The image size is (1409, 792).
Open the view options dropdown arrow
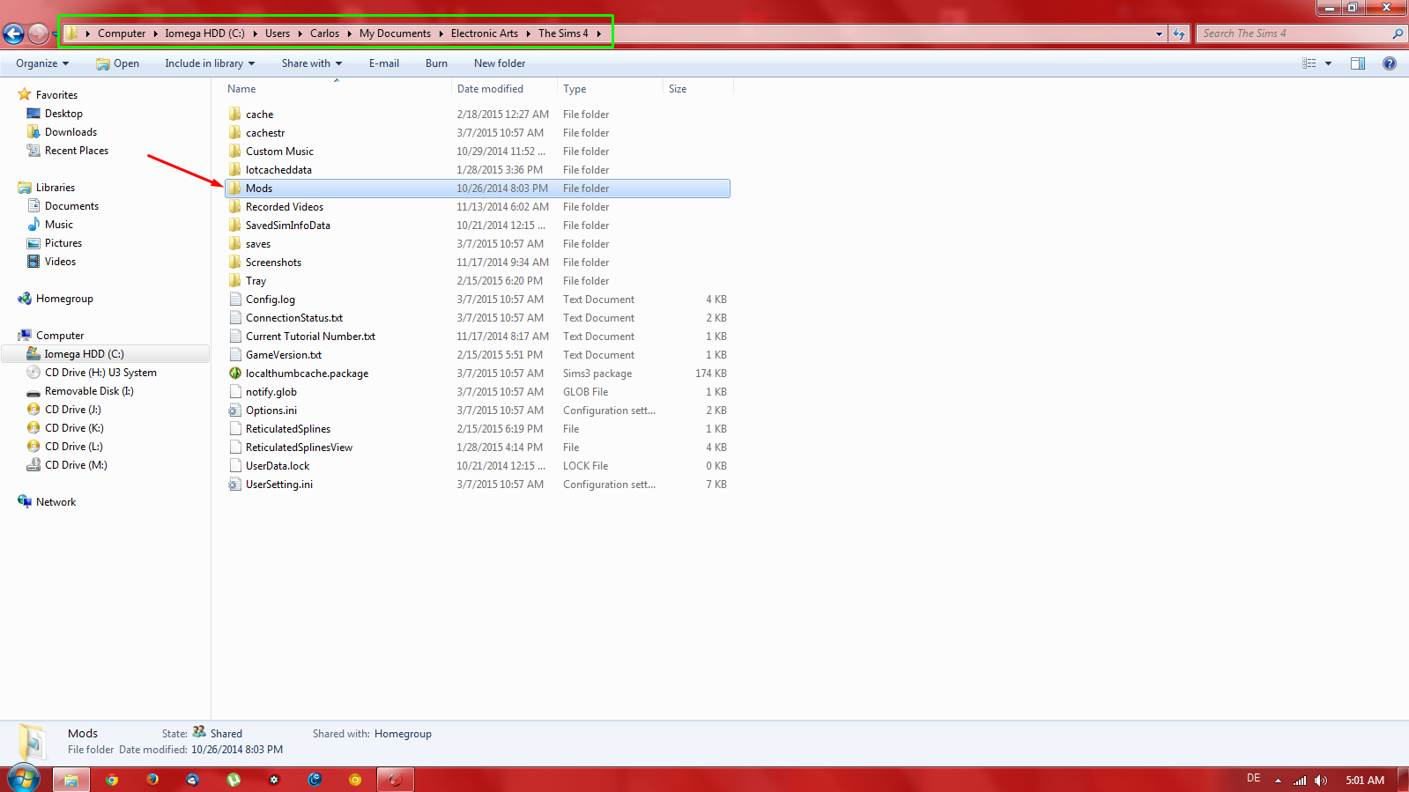point(1328,63)
